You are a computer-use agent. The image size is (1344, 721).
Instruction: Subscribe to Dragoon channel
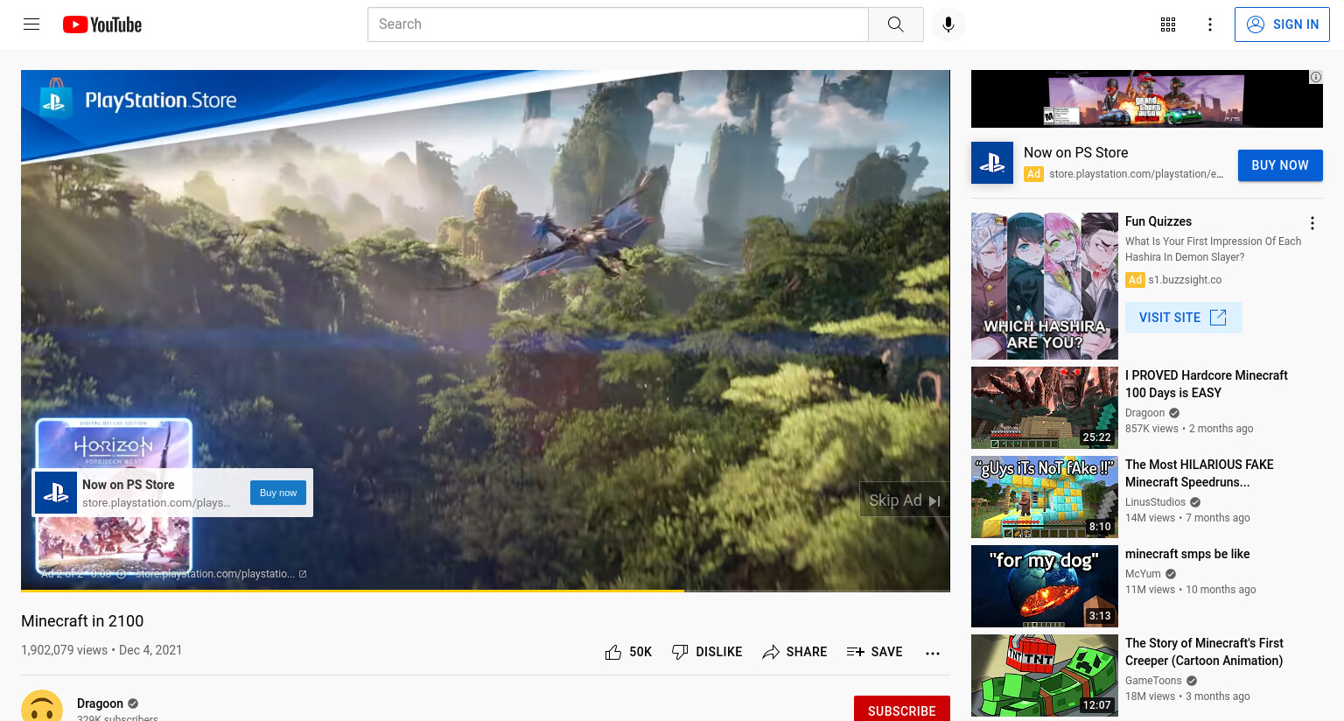(902, 709)
